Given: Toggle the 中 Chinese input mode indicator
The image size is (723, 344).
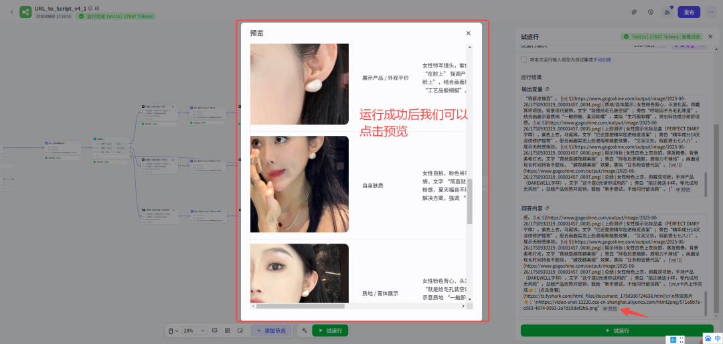Looking at the screenshot, I should click(718, 338).
